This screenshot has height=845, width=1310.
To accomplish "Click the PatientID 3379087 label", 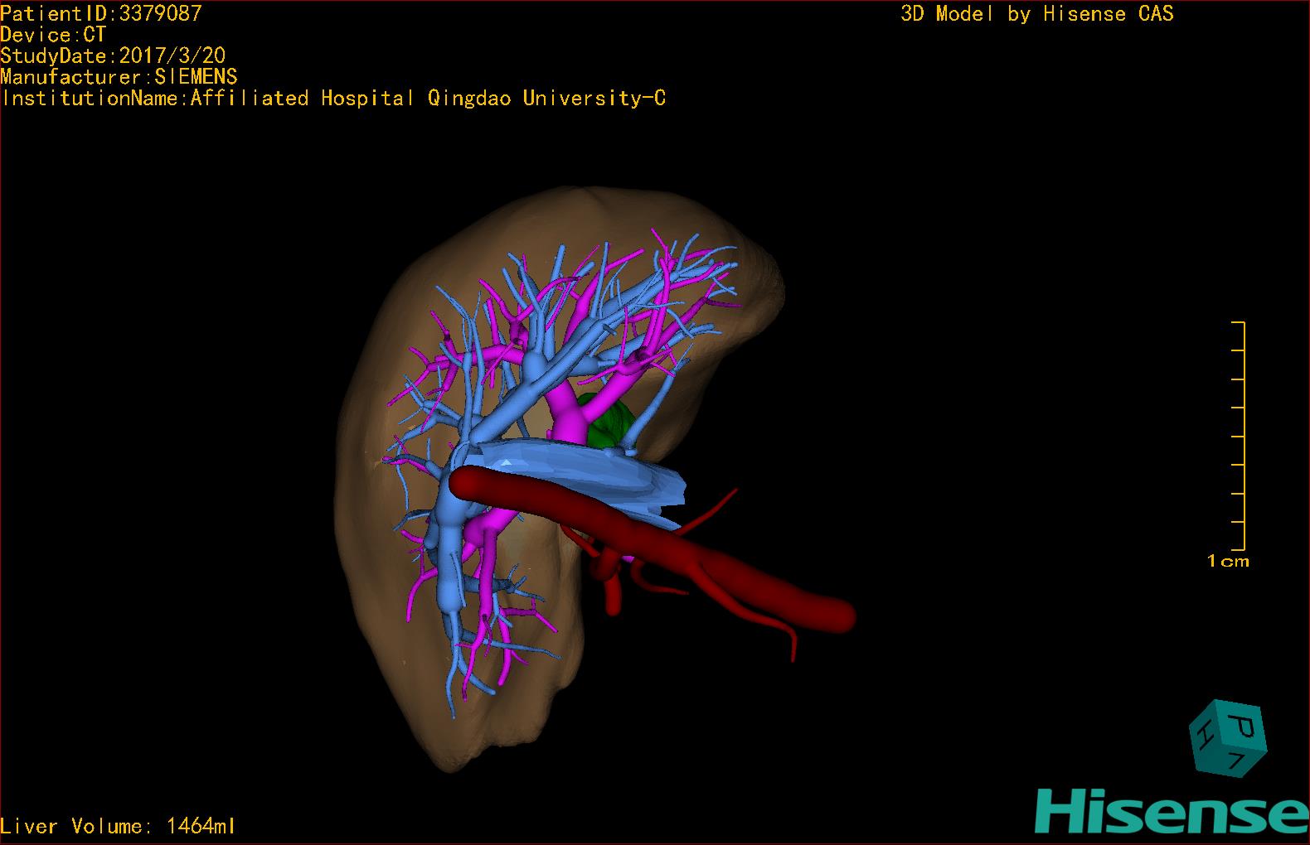I will 100,13.
